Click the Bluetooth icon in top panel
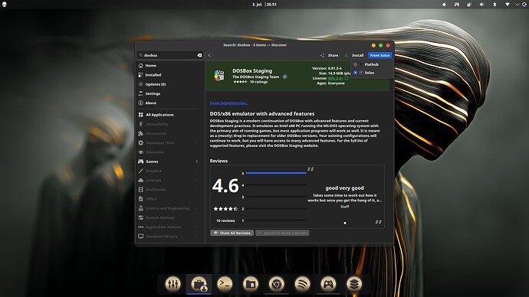Screen dimensions: 529x297 click(495, 5)
